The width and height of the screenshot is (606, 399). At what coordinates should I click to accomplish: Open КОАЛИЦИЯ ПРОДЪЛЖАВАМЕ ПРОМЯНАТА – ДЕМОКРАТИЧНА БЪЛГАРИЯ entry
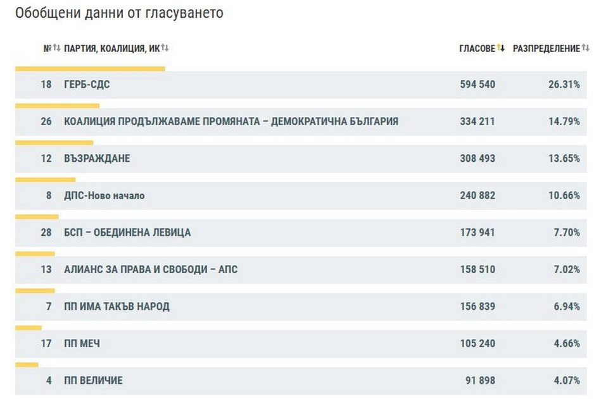click(x=231, y=121)
